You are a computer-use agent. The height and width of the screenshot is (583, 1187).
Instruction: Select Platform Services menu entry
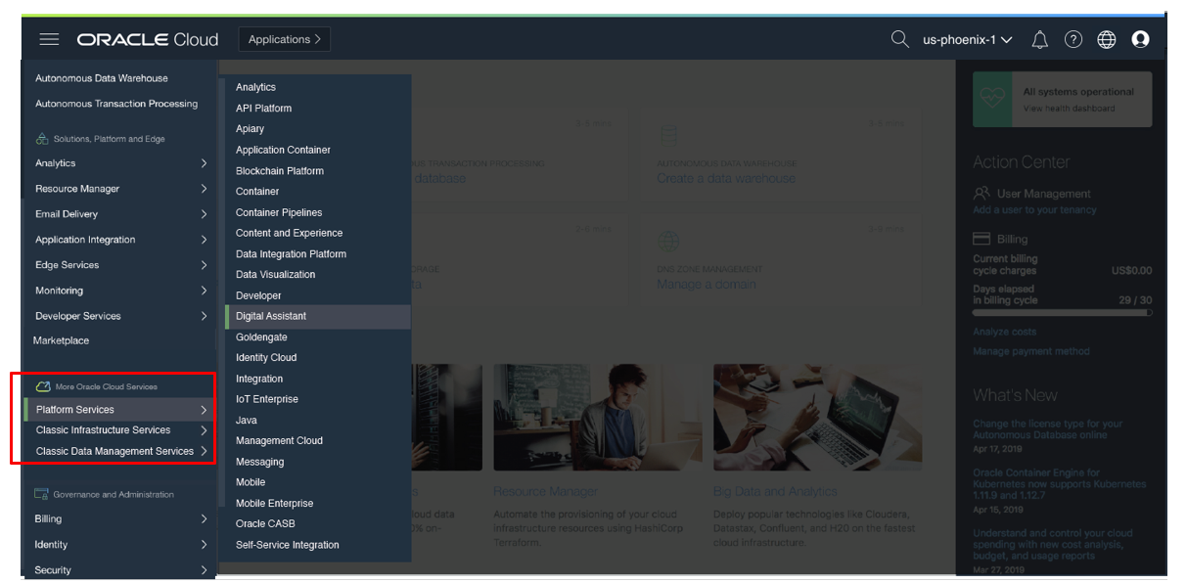point(118,410)
